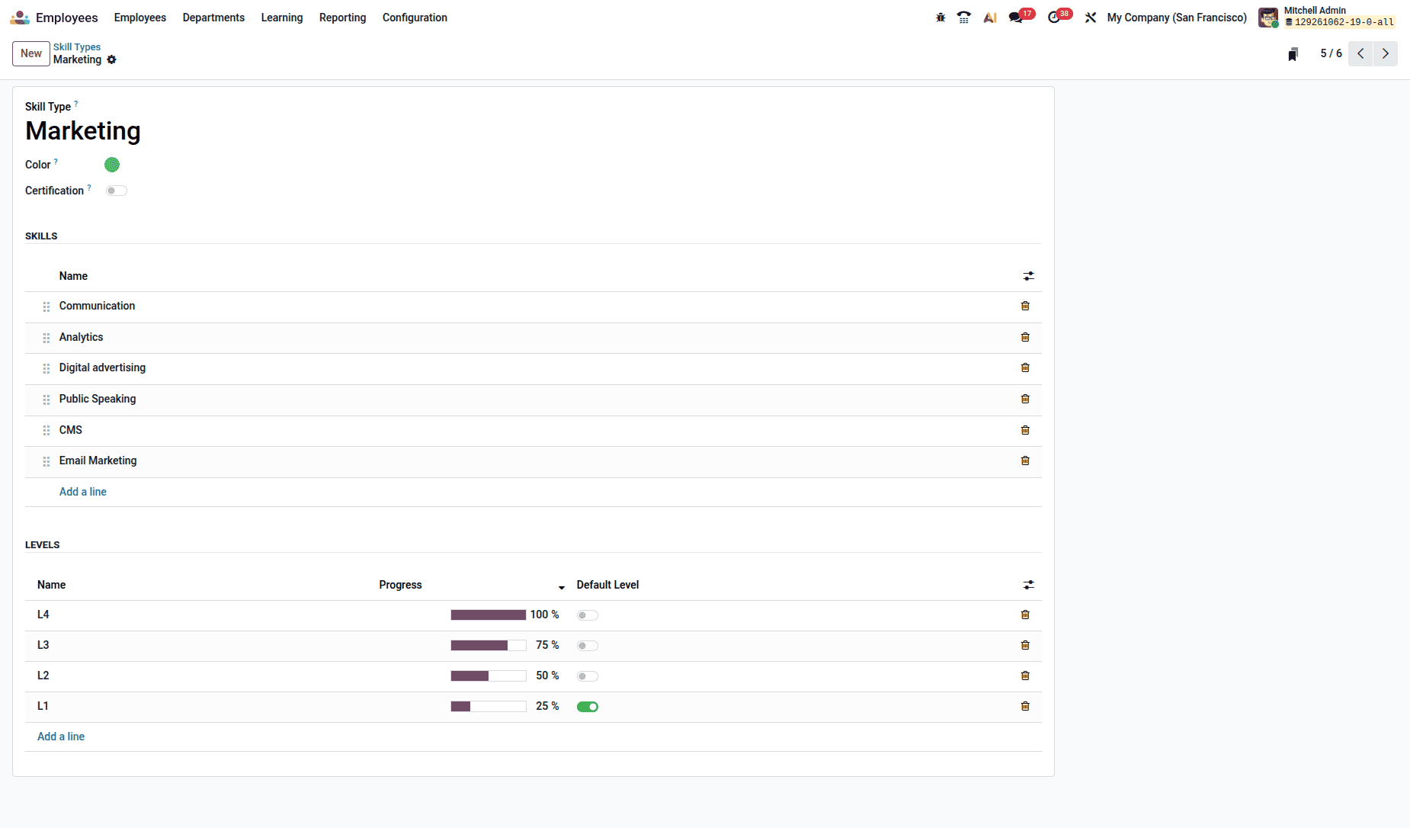
Task: Pick the green Color swatch
Action: pyautogui.click(x=112, y=165)
